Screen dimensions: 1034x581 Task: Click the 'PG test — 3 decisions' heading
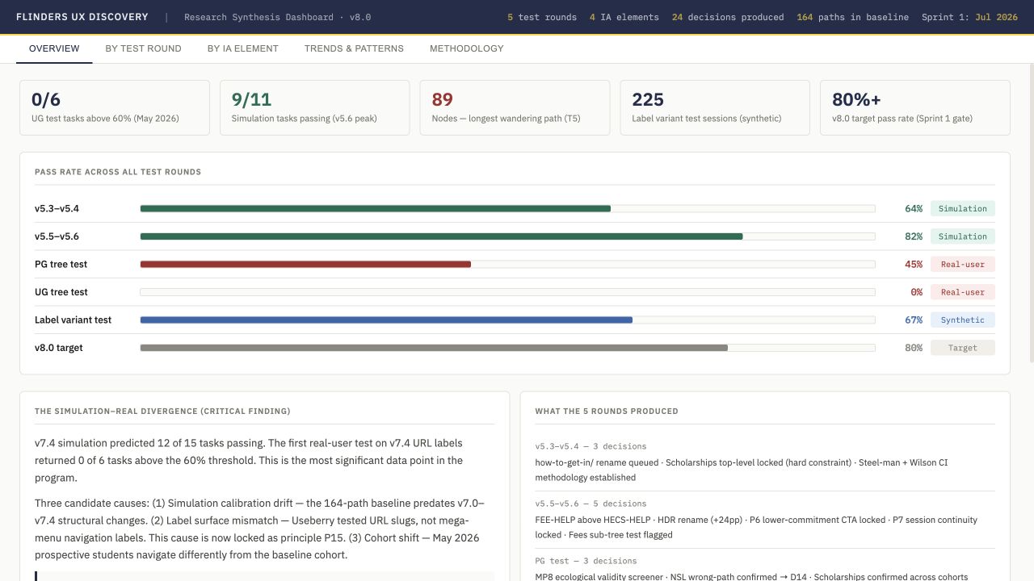point(586,561)
